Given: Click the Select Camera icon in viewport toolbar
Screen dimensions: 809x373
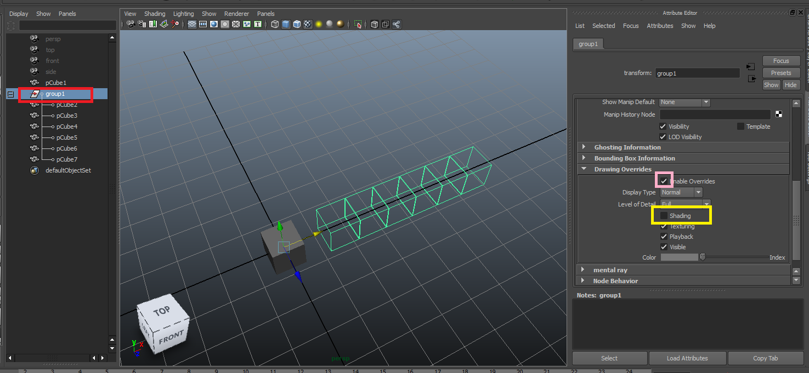Looking at the screenshot, I should [x=131, y=24].
